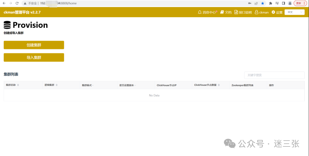Click the 创建集群 button
Screen dimensions: 309x156
34,45
